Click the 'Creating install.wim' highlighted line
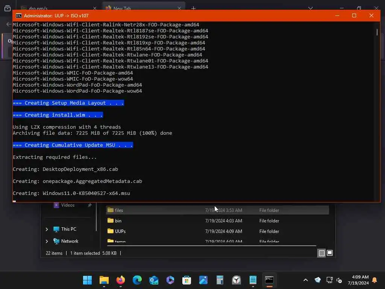The image size is (385, 289). (x=58, y=115)
